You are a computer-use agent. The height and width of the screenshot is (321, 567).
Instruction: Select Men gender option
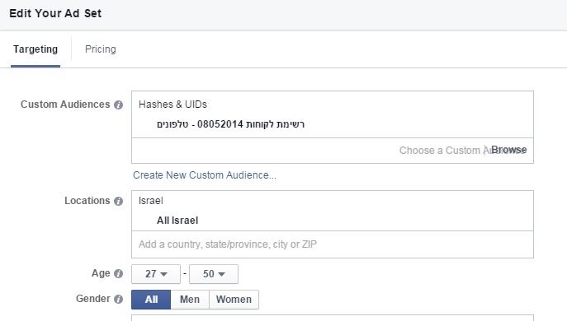pos(190,300)
